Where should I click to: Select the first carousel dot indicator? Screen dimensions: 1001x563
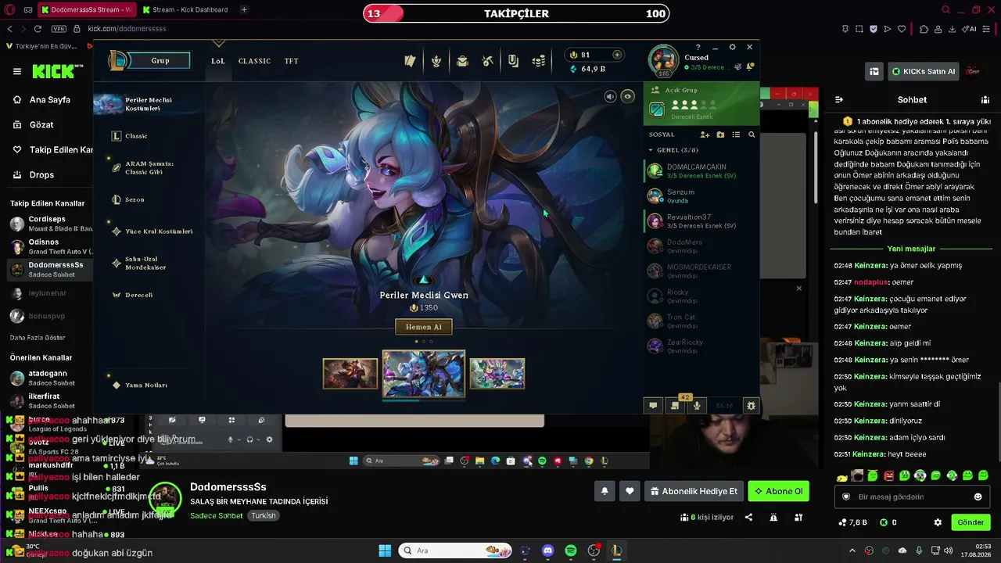[416, 341]
